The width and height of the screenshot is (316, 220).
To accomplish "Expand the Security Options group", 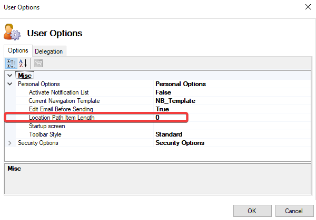I will pos(9,143).
